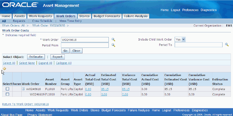
Task: Open Actual Total Cost 0.00 for WO246618
Action: click(88, 89)
